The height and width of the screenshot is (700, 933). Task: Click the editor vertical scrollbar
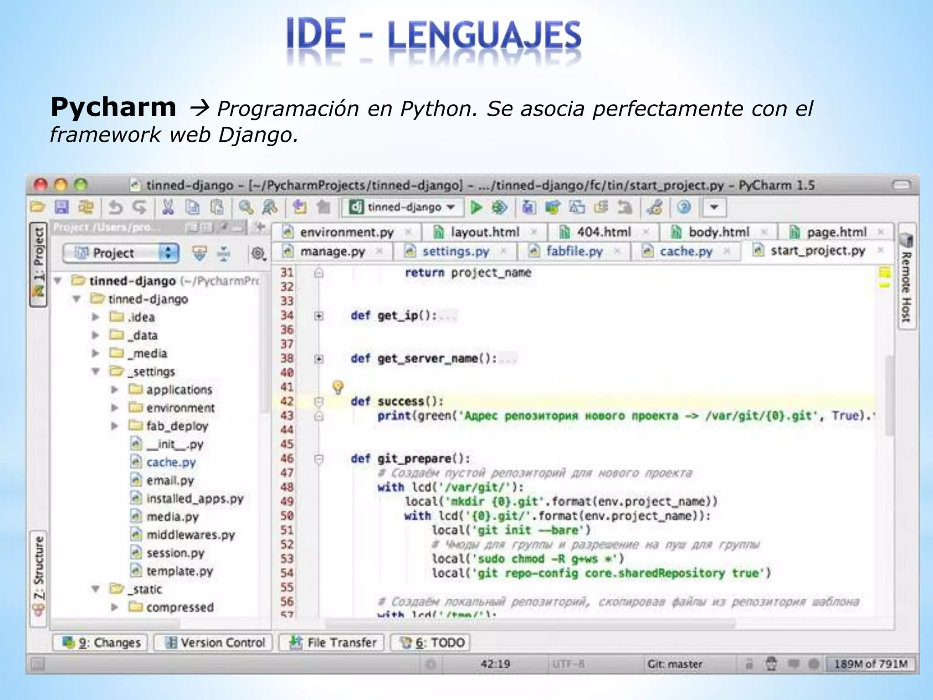click(x=889, y=396)
